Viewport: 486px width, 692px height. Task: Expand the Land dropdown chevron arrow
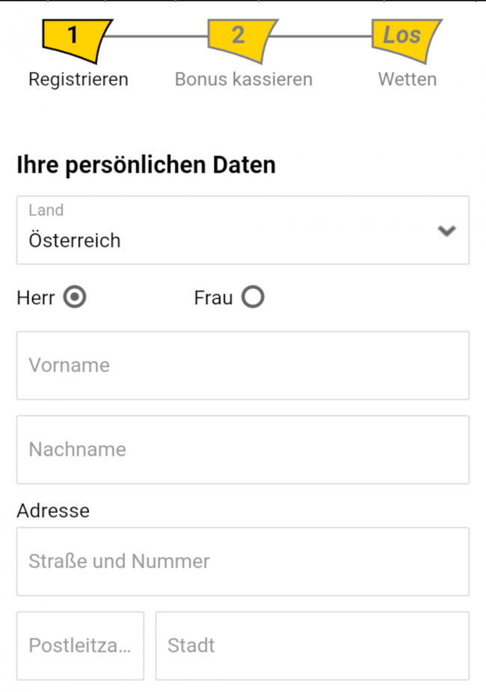click(446, 231)
